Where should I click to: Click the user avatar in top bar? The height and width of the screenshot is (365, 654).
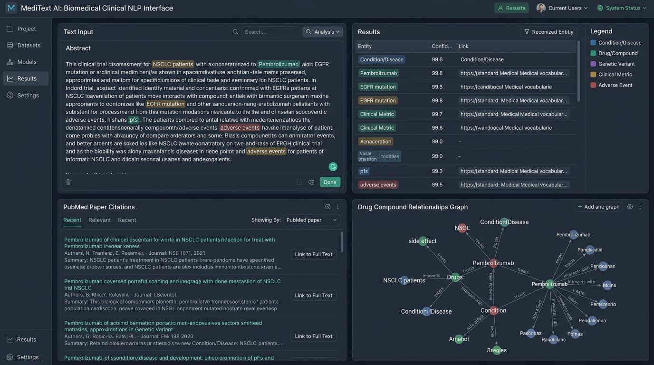tap(541, 8)
